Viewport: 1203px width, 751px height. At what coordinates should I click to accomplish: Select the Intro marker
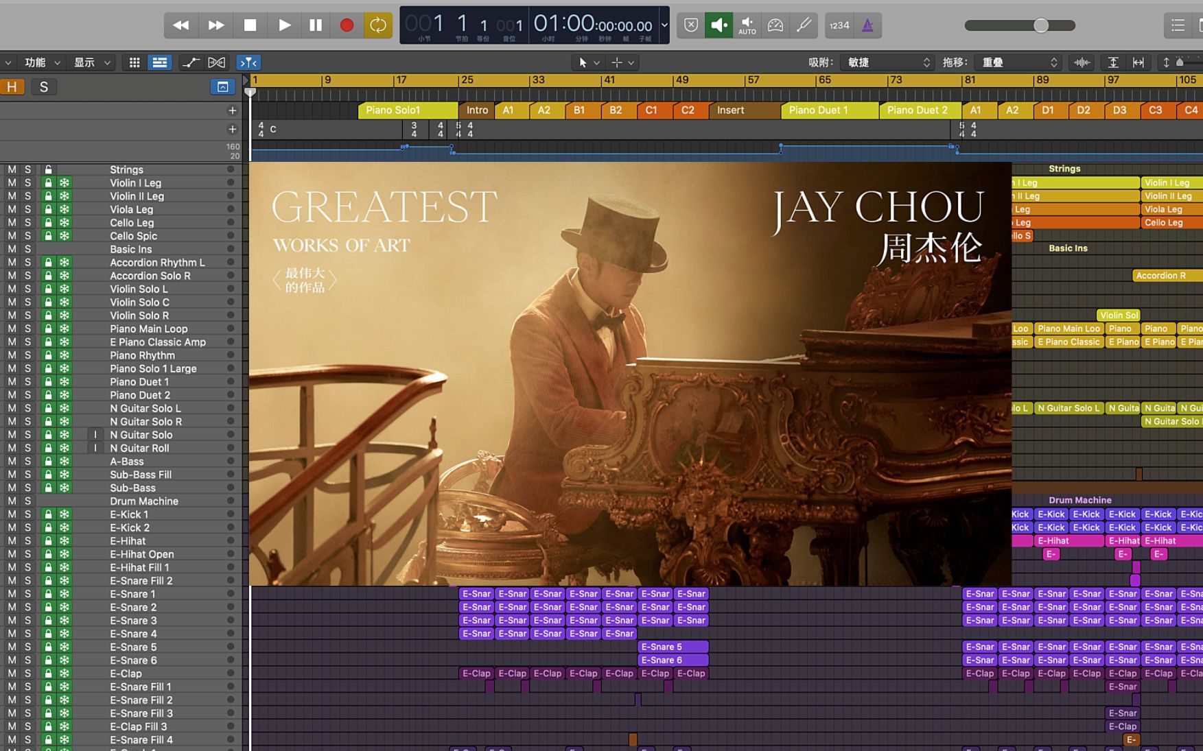tap(477, 110)
